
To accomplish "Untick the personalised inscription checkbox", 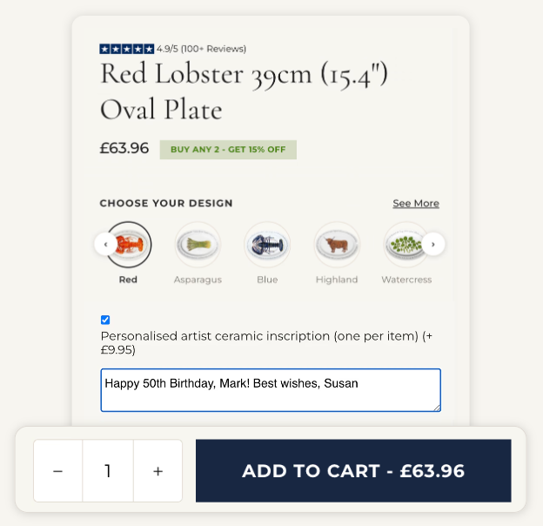I will (x=105, y=320).
